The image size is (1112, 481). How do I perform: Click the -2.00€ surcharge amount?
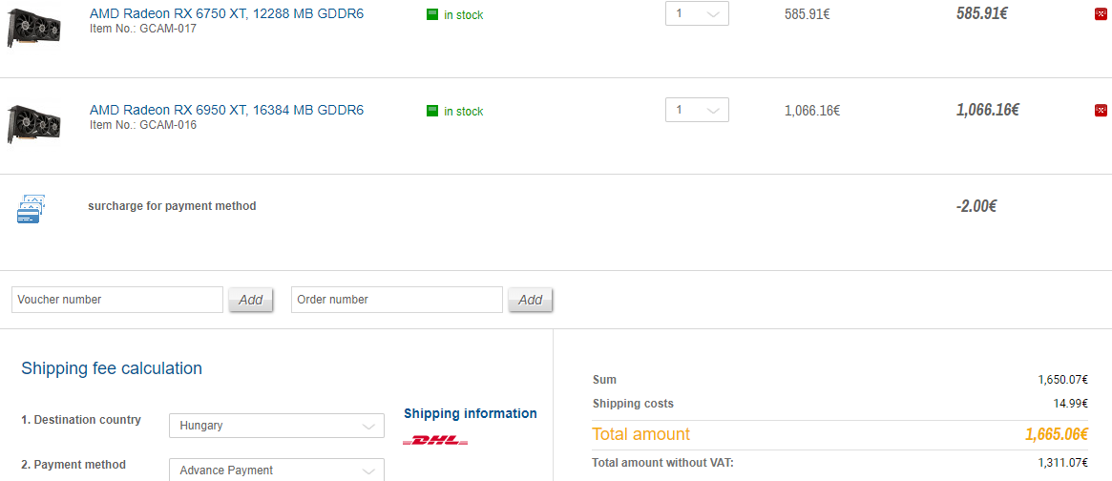coord(976,206)
